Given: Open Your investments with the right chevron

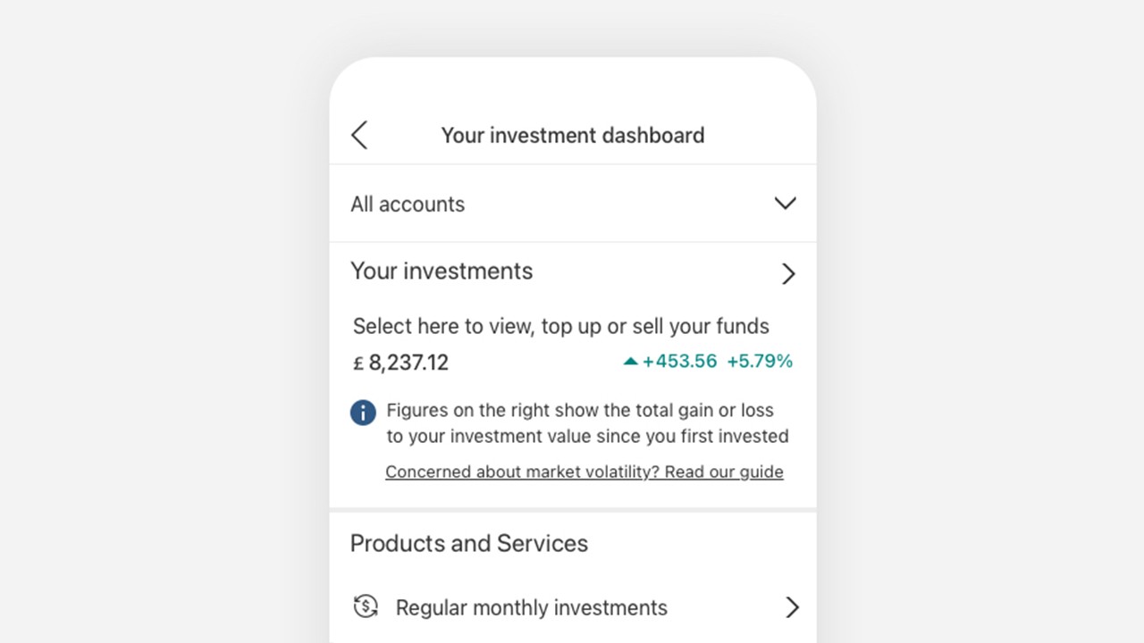Looking at the screenshot, I should 788,273.
